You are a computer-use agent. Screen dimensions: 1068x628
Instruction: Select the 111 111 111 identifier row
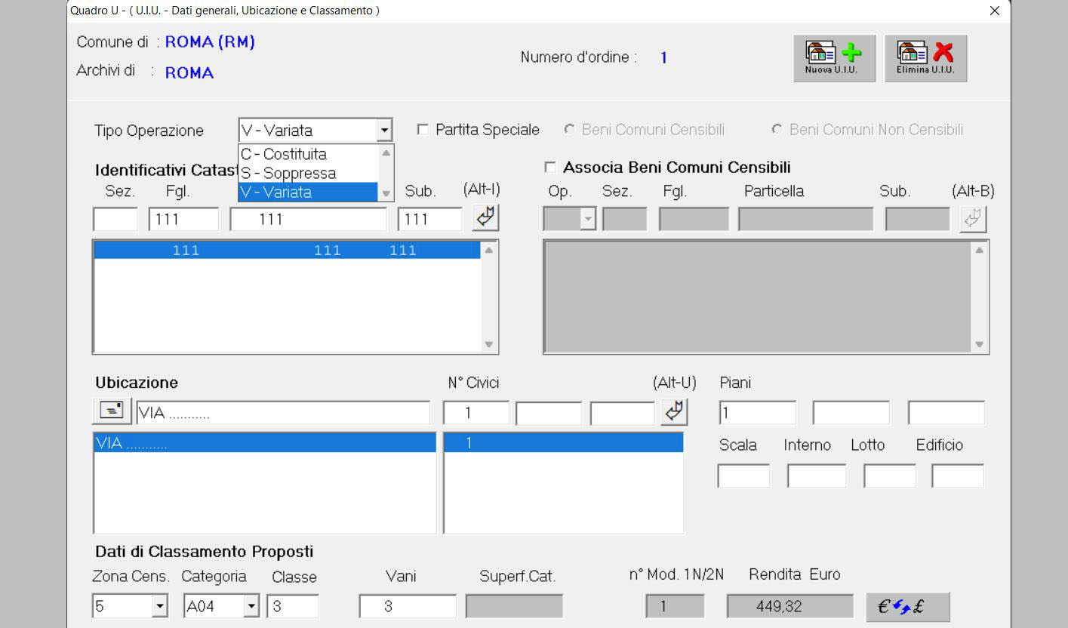click(x=287, y=251)
